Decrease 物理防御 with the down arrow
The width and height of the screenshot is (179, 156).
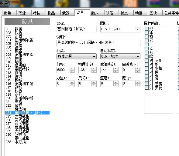click(x=94, y=71)
